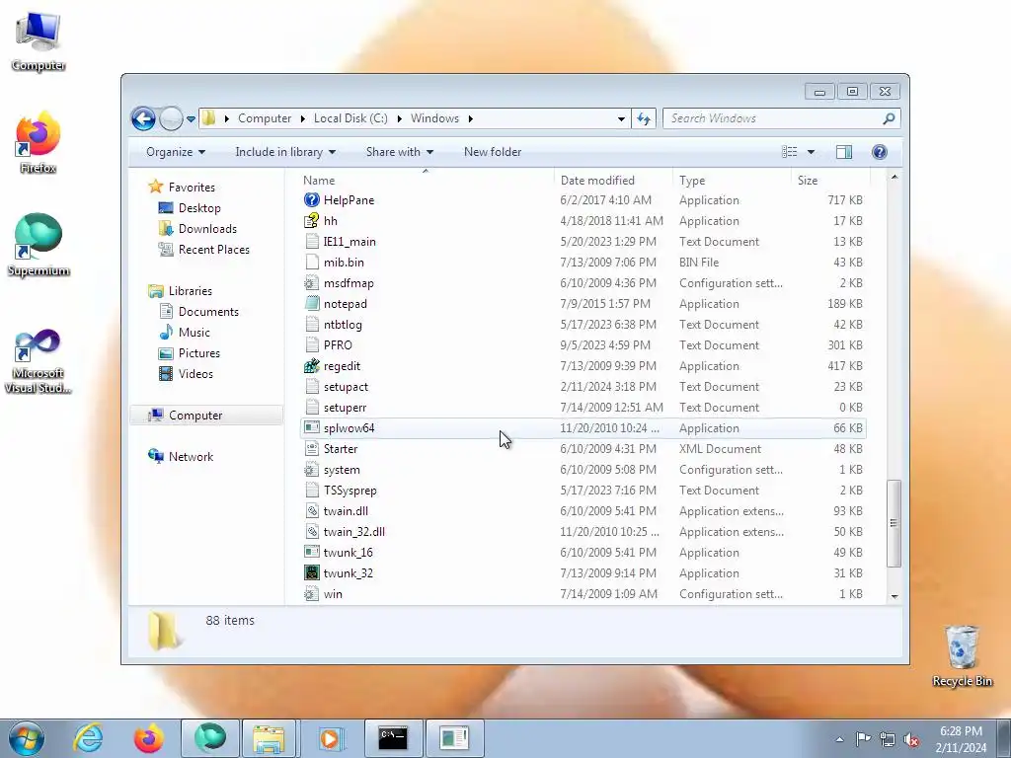Click the twunk_32 file icon
The width and height of the screenshot is (1011, 758).
(311, 573)
